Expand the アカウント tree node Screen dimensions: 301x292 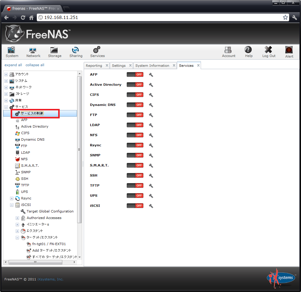[x=6, y=74]
